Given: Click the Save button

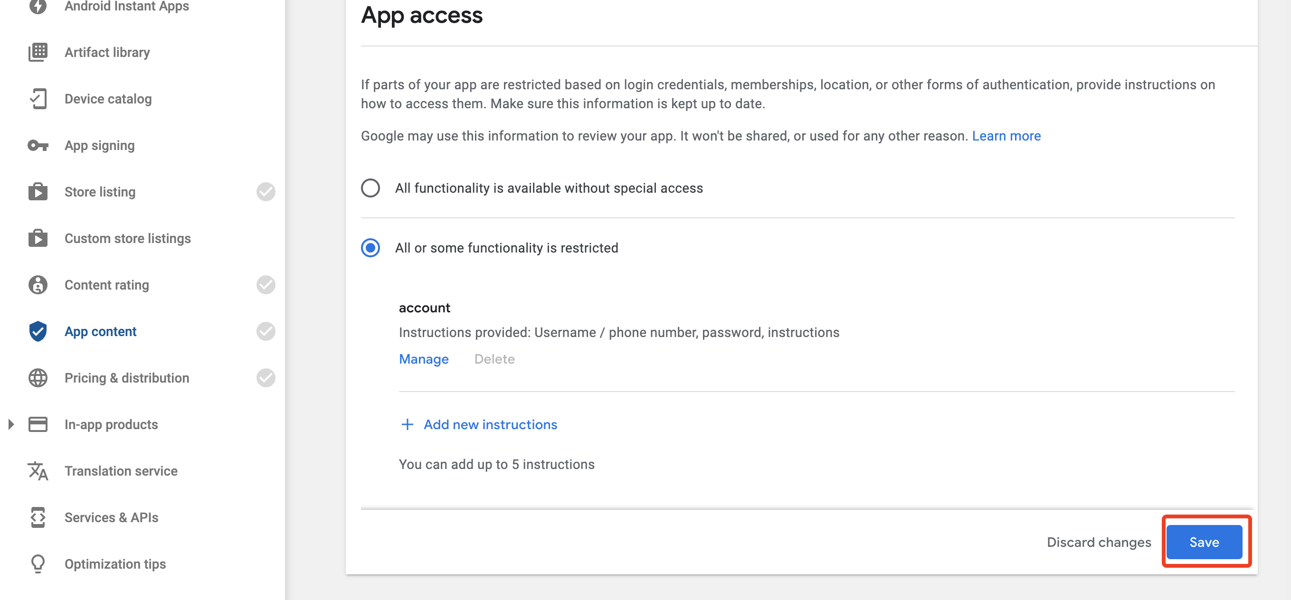Looking at the screenshot, I should (x=1204, y=542).
